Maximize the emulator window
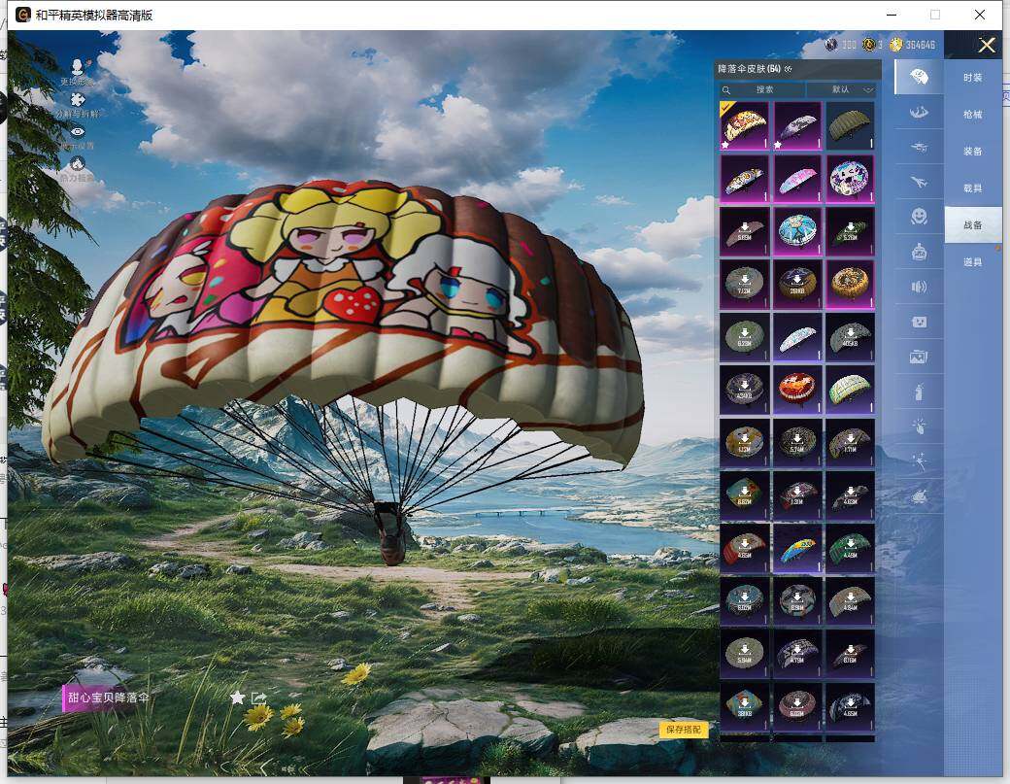The height and width of the screenshot is (784, 1010). pyautogui.click(x=935, y=15)
